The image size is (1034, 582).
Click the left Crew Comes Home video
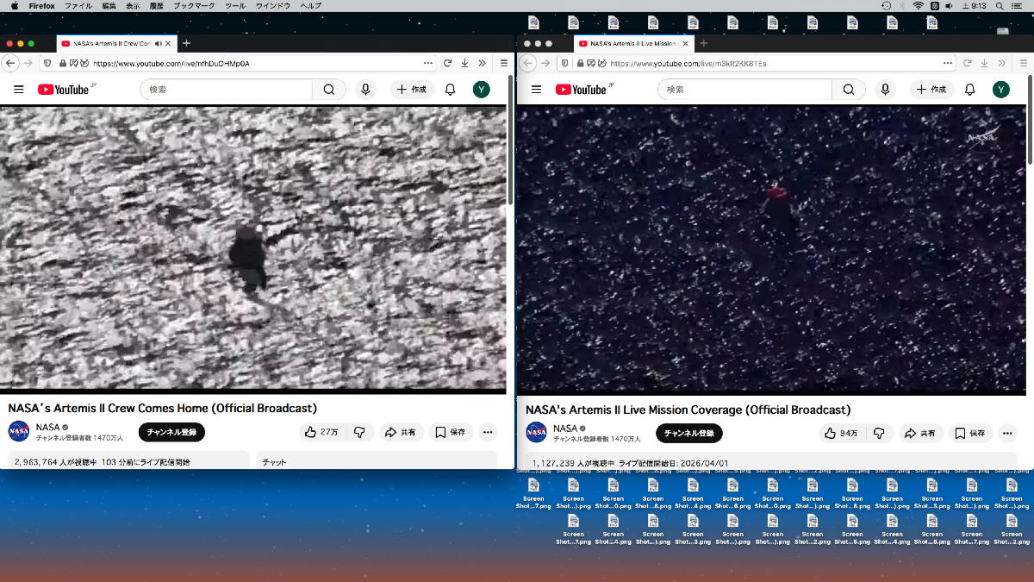pyautogui.click(x=253, y=248)
